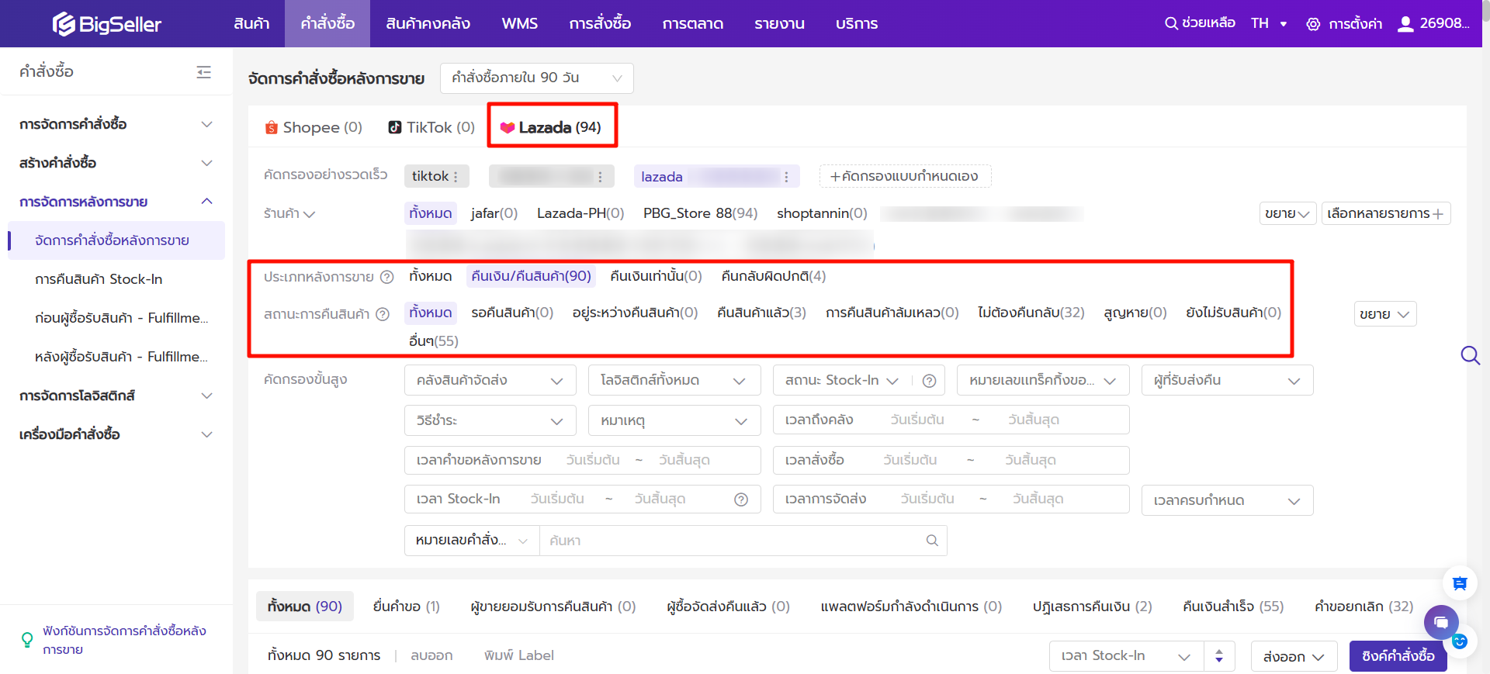Switch to ยื่นคำขอ (1) status tab

point(406,607)
